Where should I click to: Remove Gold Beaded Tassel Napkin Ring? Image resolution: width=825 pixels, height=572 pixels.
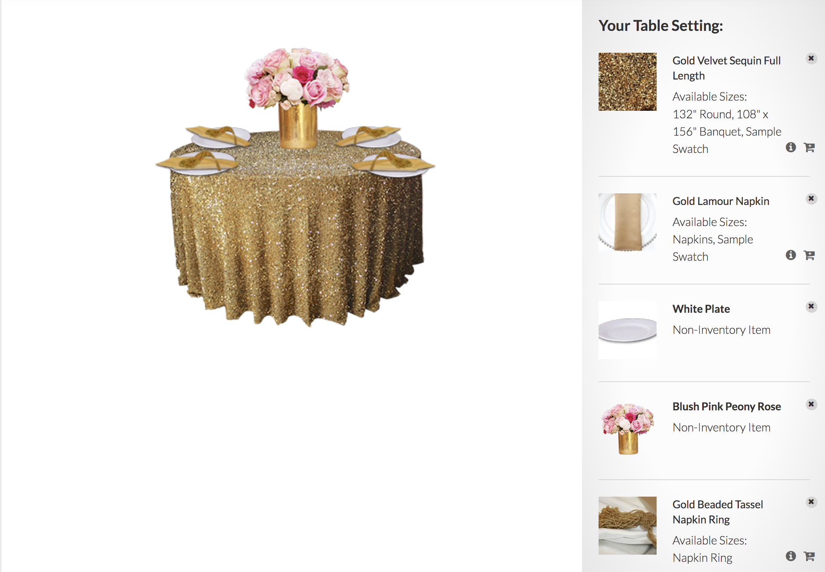[x=811, y=502]
